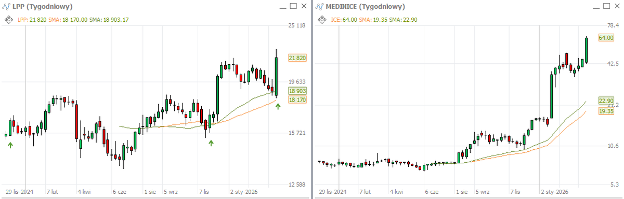Click 4-kwi date in MEDINICE chart
The width and height of the screenshot is (624, 199).
point(396,192)
